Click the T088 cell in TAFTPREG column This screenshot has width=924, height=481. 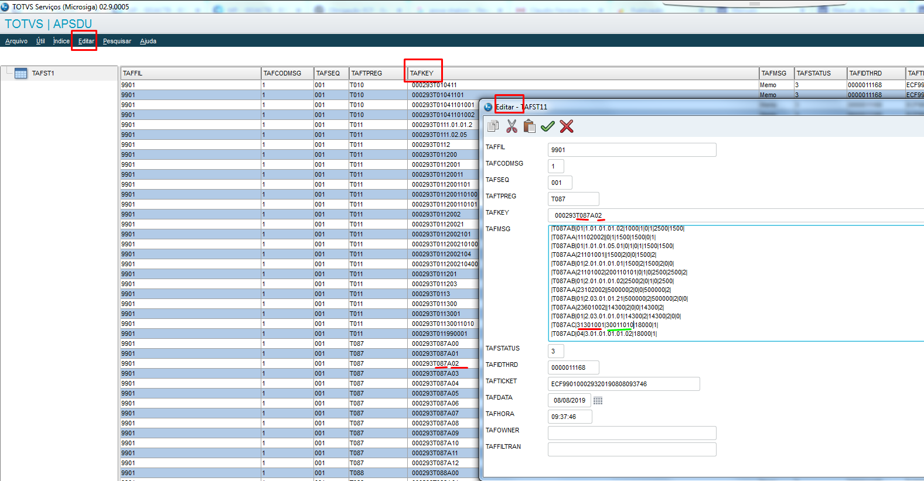pos(378,473)
